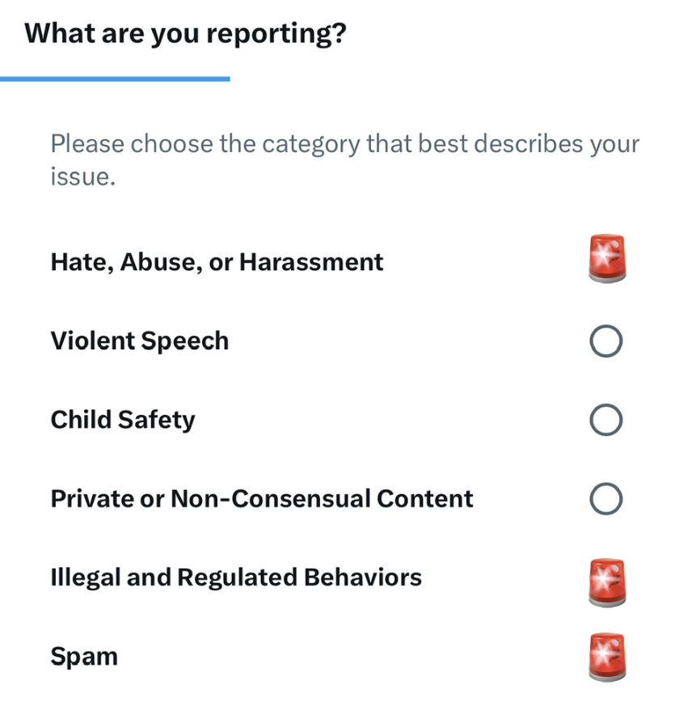
Task: Pick the Child Safety label text
Action: click(x=123, y=420)
